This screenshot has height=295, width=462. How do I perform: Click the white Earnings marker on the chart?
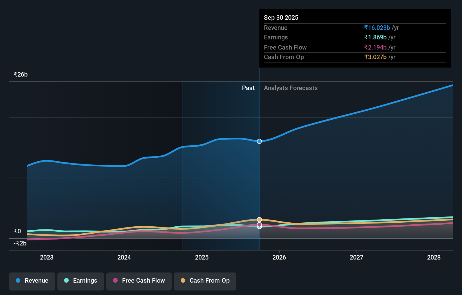[259, 227]
